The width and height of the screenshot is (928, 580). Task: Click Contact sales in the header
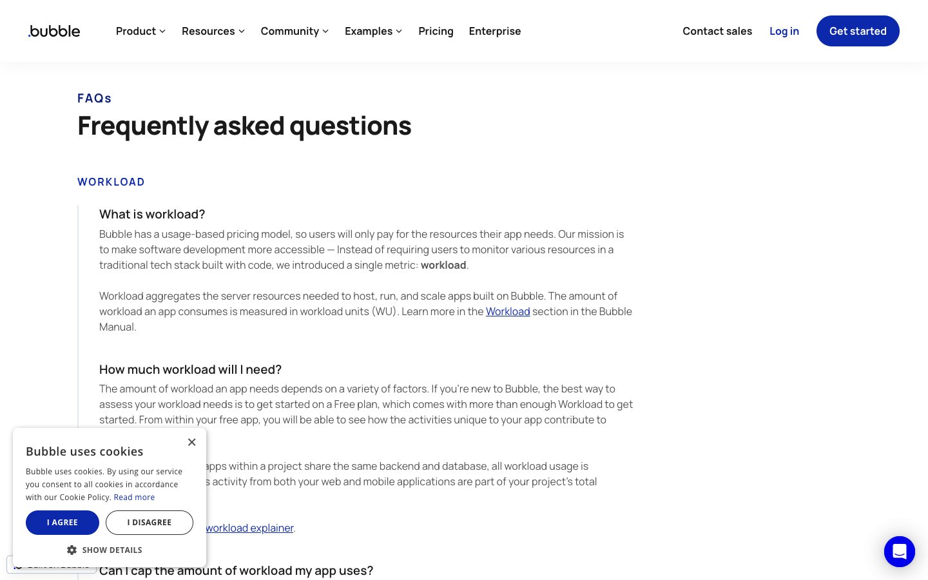(717, 31)
